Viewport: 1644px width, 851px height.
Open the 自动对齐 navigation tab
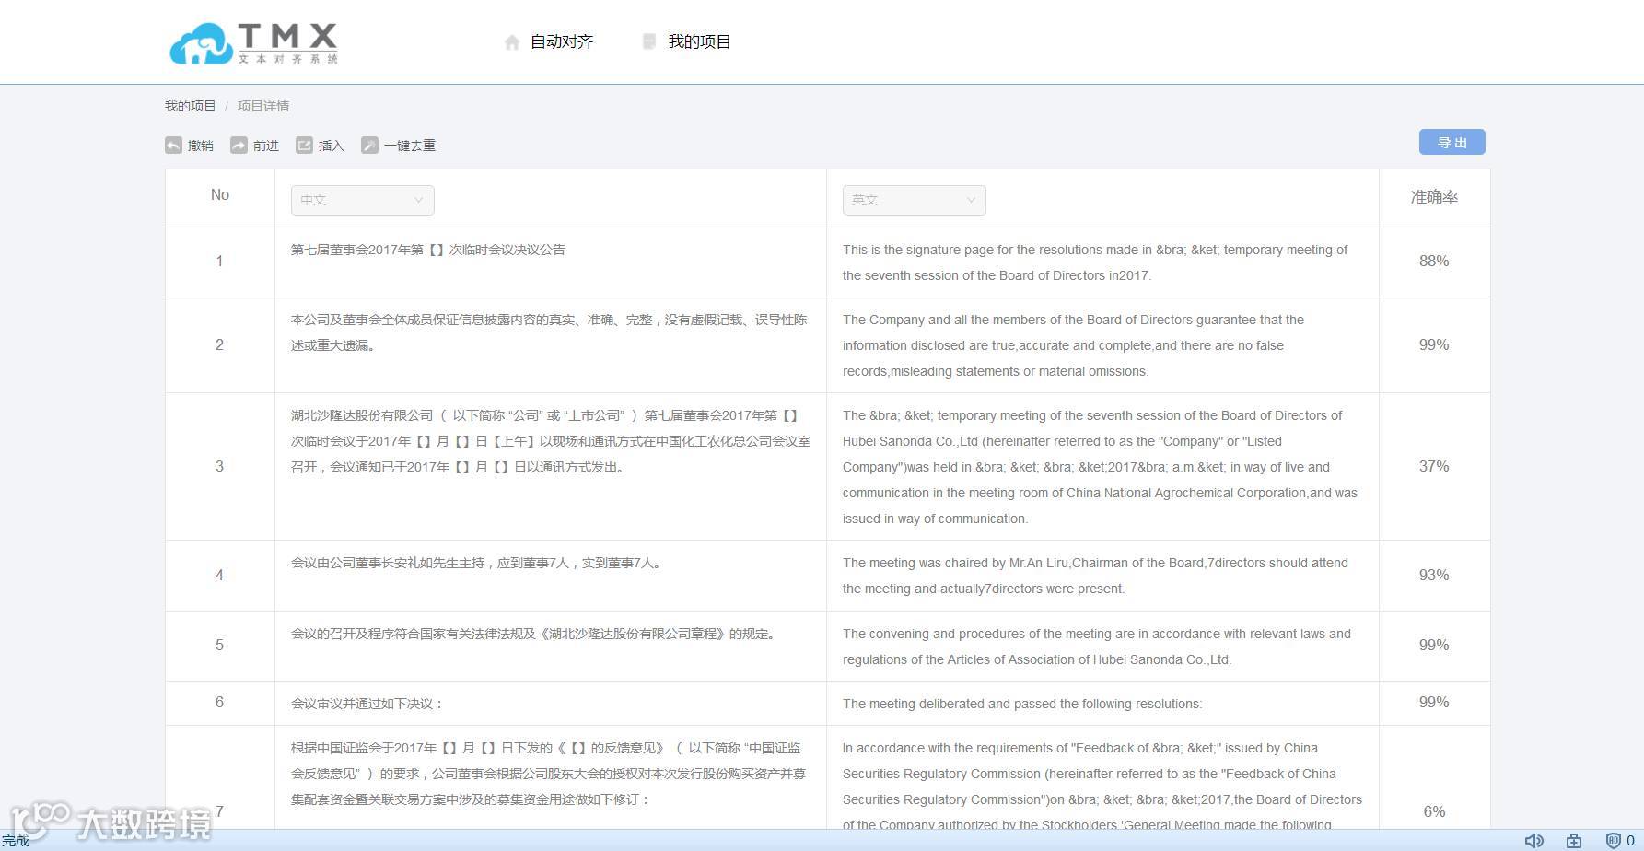click(x=562, y=42)
